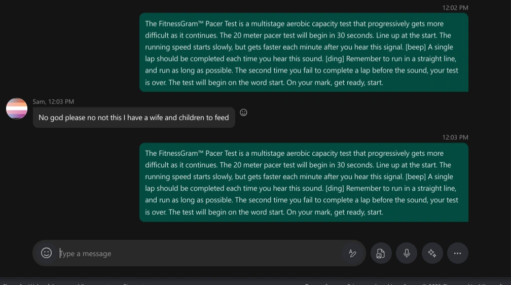Click the 12:02 PM timestamp

point(455,8)
